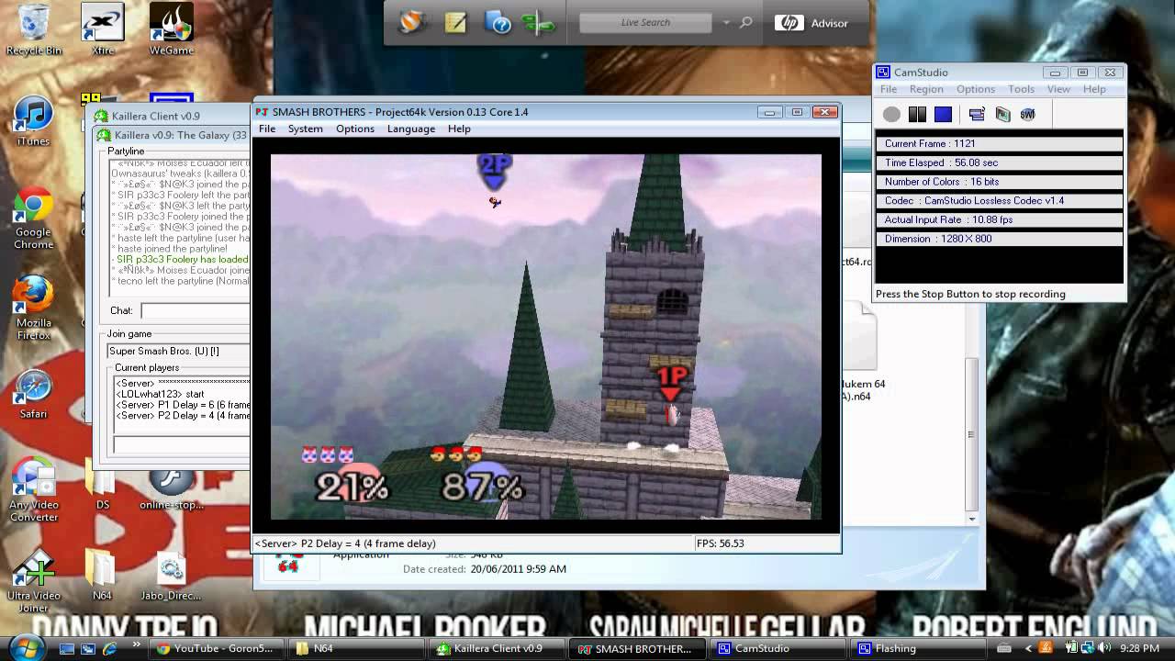
Task: Open CamStudio Region menu
Action: 926,89
